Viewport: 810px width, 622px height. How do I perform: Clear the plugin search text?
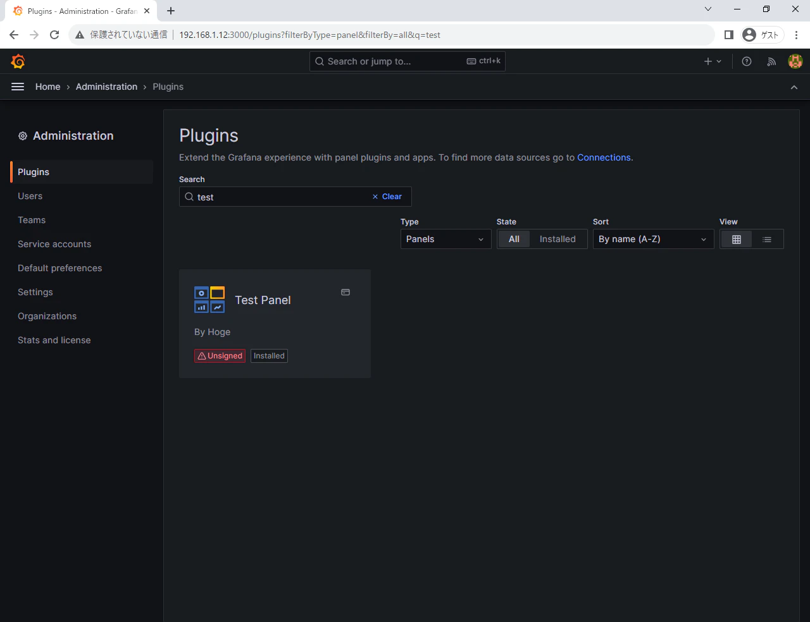(387, 197)
